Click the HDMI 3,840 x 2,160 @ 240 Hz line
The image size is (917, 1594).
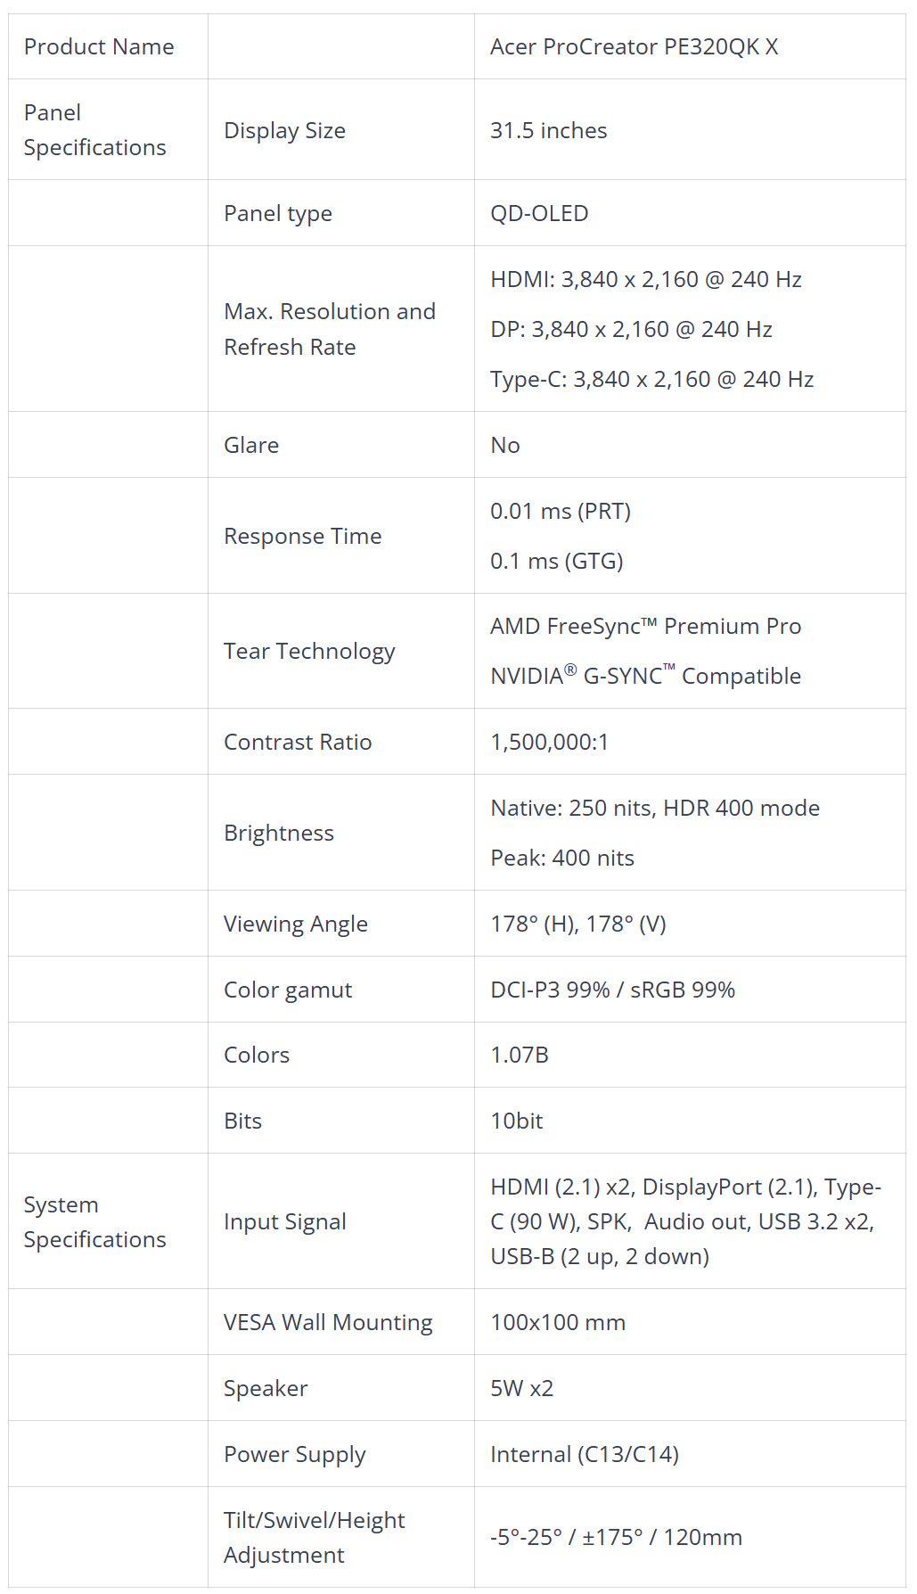tap(646, 280)
